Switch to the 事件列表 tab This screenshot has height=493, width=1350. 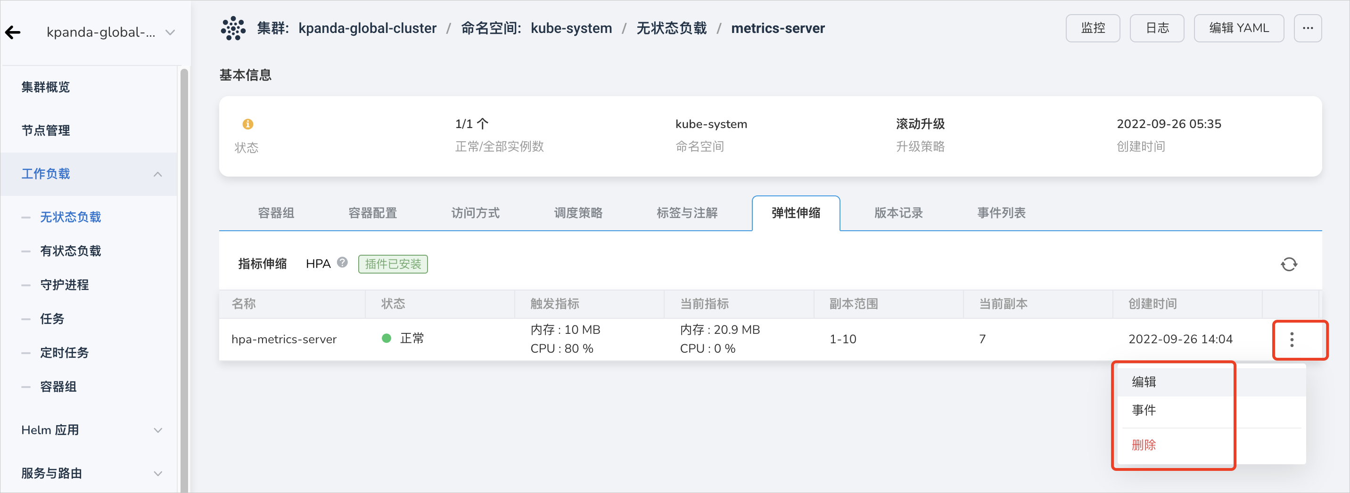(1001, 213)
